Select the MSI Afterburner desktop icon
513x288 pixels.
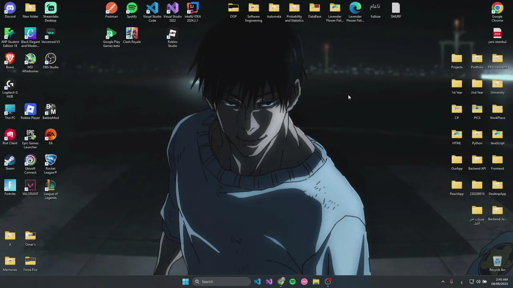30,63
